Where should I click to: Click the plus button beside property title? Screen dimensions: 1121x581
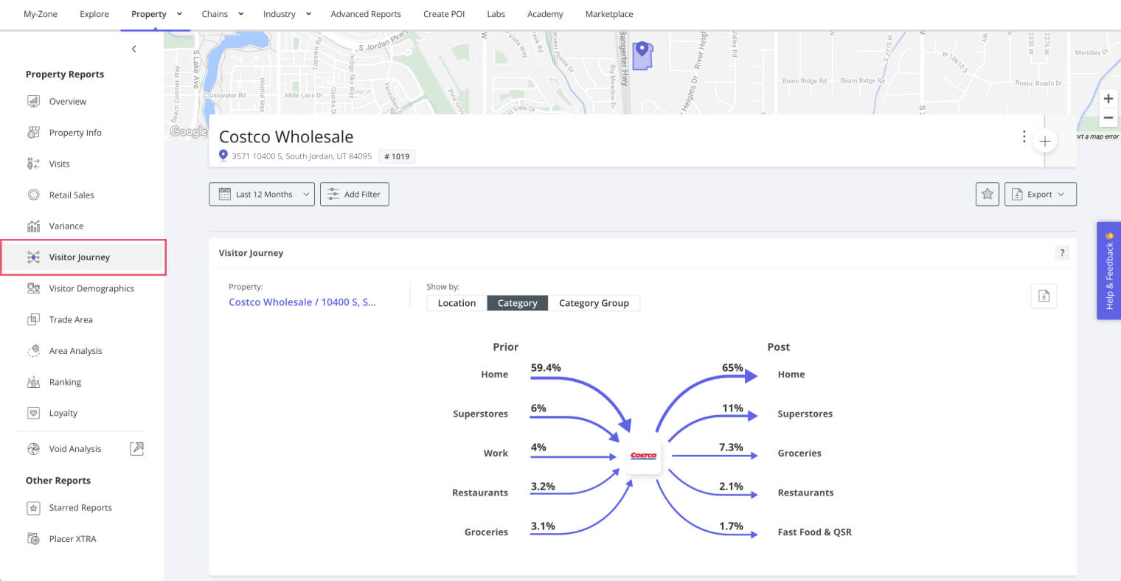pos(1044,141)
